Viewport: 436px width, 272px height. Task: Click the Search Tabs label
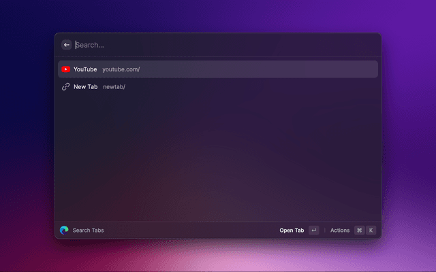[88, 231]
